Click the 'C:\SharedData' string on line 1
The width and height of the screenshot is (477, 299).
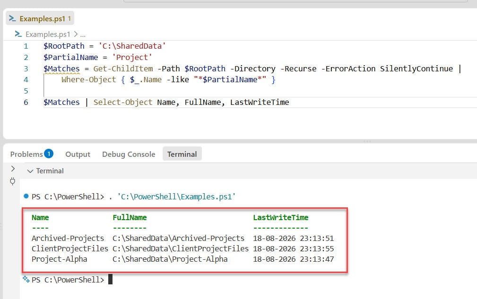click(132, 46)
